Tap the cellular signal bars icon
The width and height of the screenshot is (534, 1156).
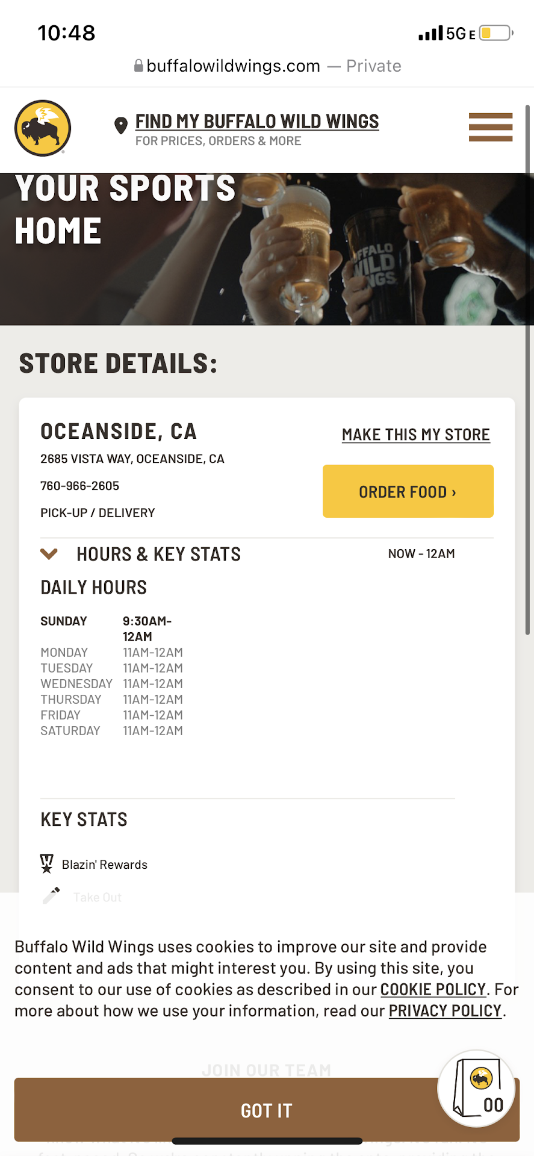(x=430, y=33)
